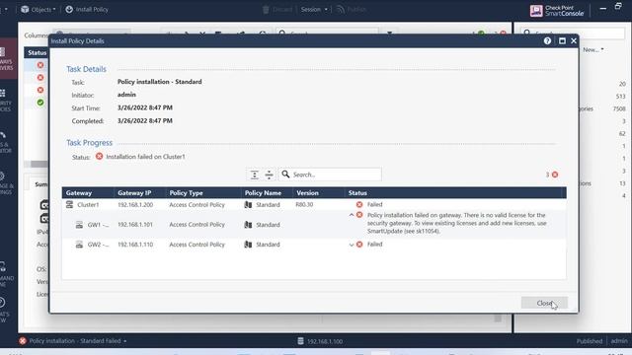Image resolution: width=632 pixels, height=355 pixels.
Task: Open the New... dropdown in objects panel
Action: [593, 50]
